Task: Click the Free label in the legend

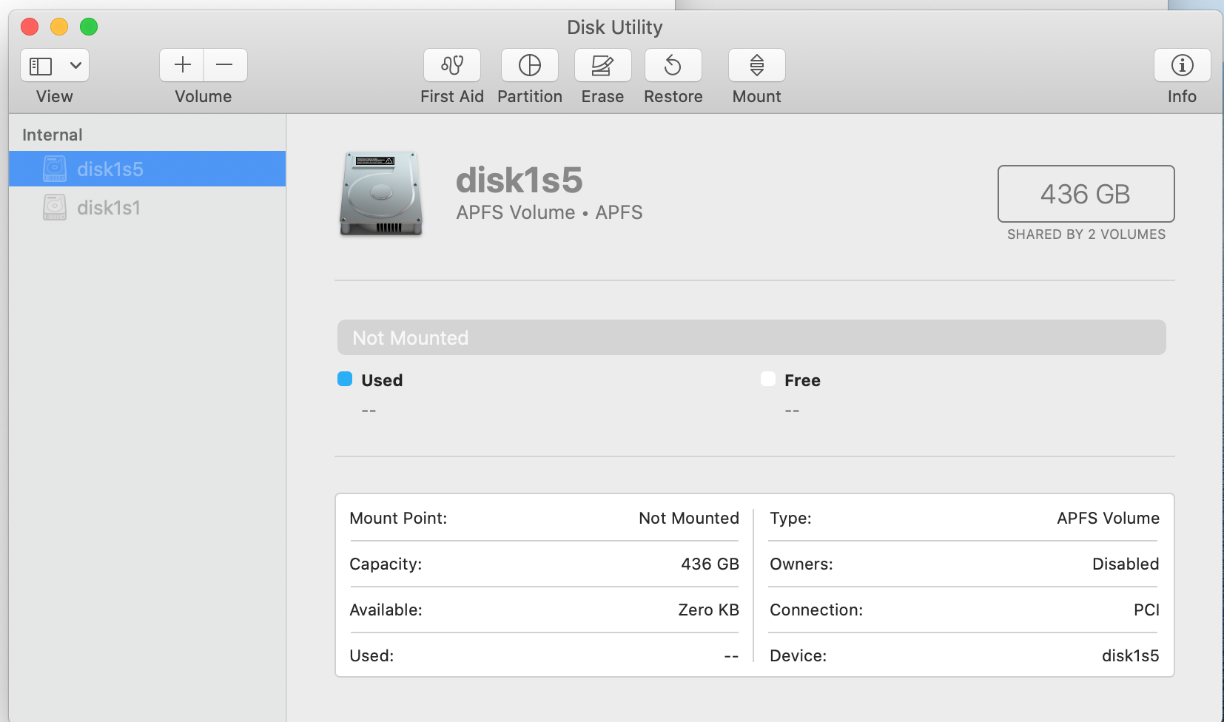Action: coord(802,380)
